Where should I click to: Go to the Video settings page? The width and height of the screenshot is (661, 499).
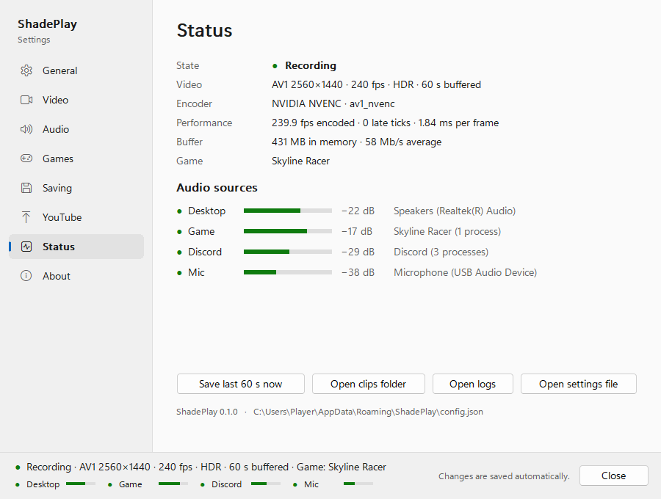pyautogui.click(x=76, y=100)
